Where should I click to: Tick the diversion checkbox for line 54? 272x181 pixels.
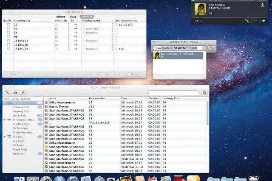click(8, 33)
